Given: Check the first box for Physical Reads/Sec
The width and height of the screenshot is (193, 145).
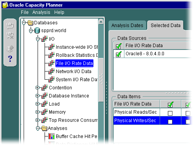Looking at the screenshot, I should click(x=170, y=113).
